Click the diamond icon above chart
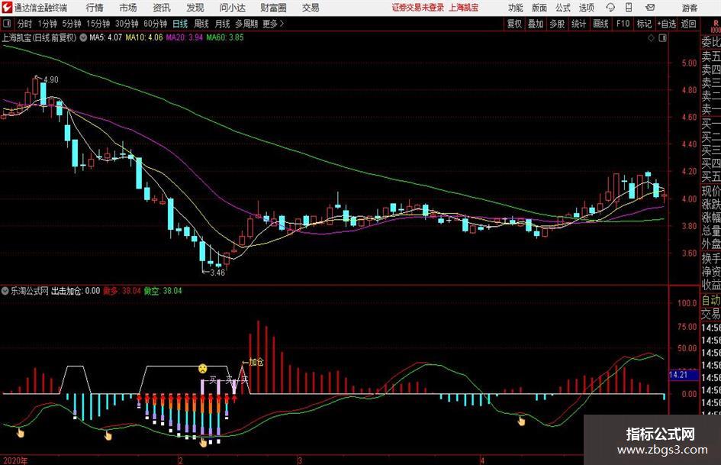Viewport: 721px width, 465px height. [x=651, y=38]
